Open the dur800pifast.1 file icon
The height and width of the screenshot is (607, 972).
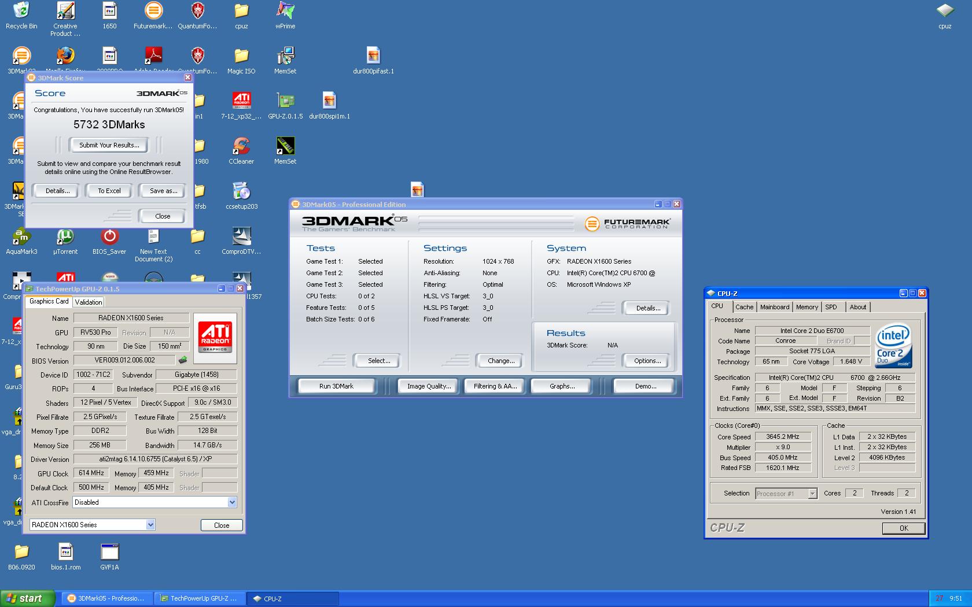point(373,61)
